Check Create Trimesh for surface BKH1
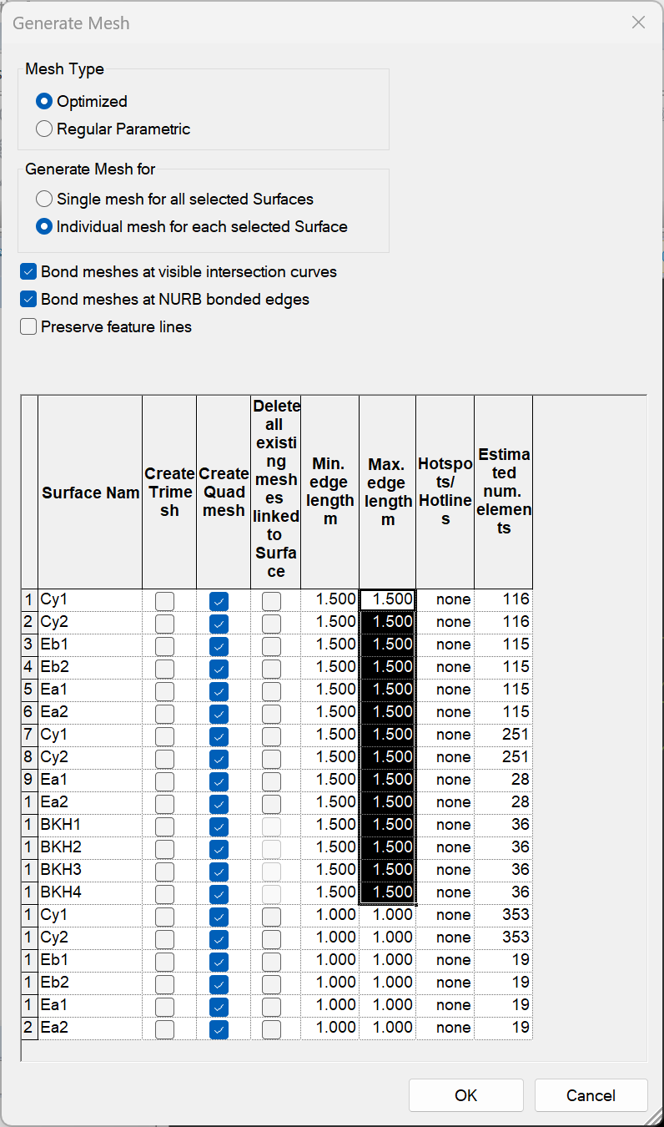This screenshot has width=664, height=1127. pos(165,826)
